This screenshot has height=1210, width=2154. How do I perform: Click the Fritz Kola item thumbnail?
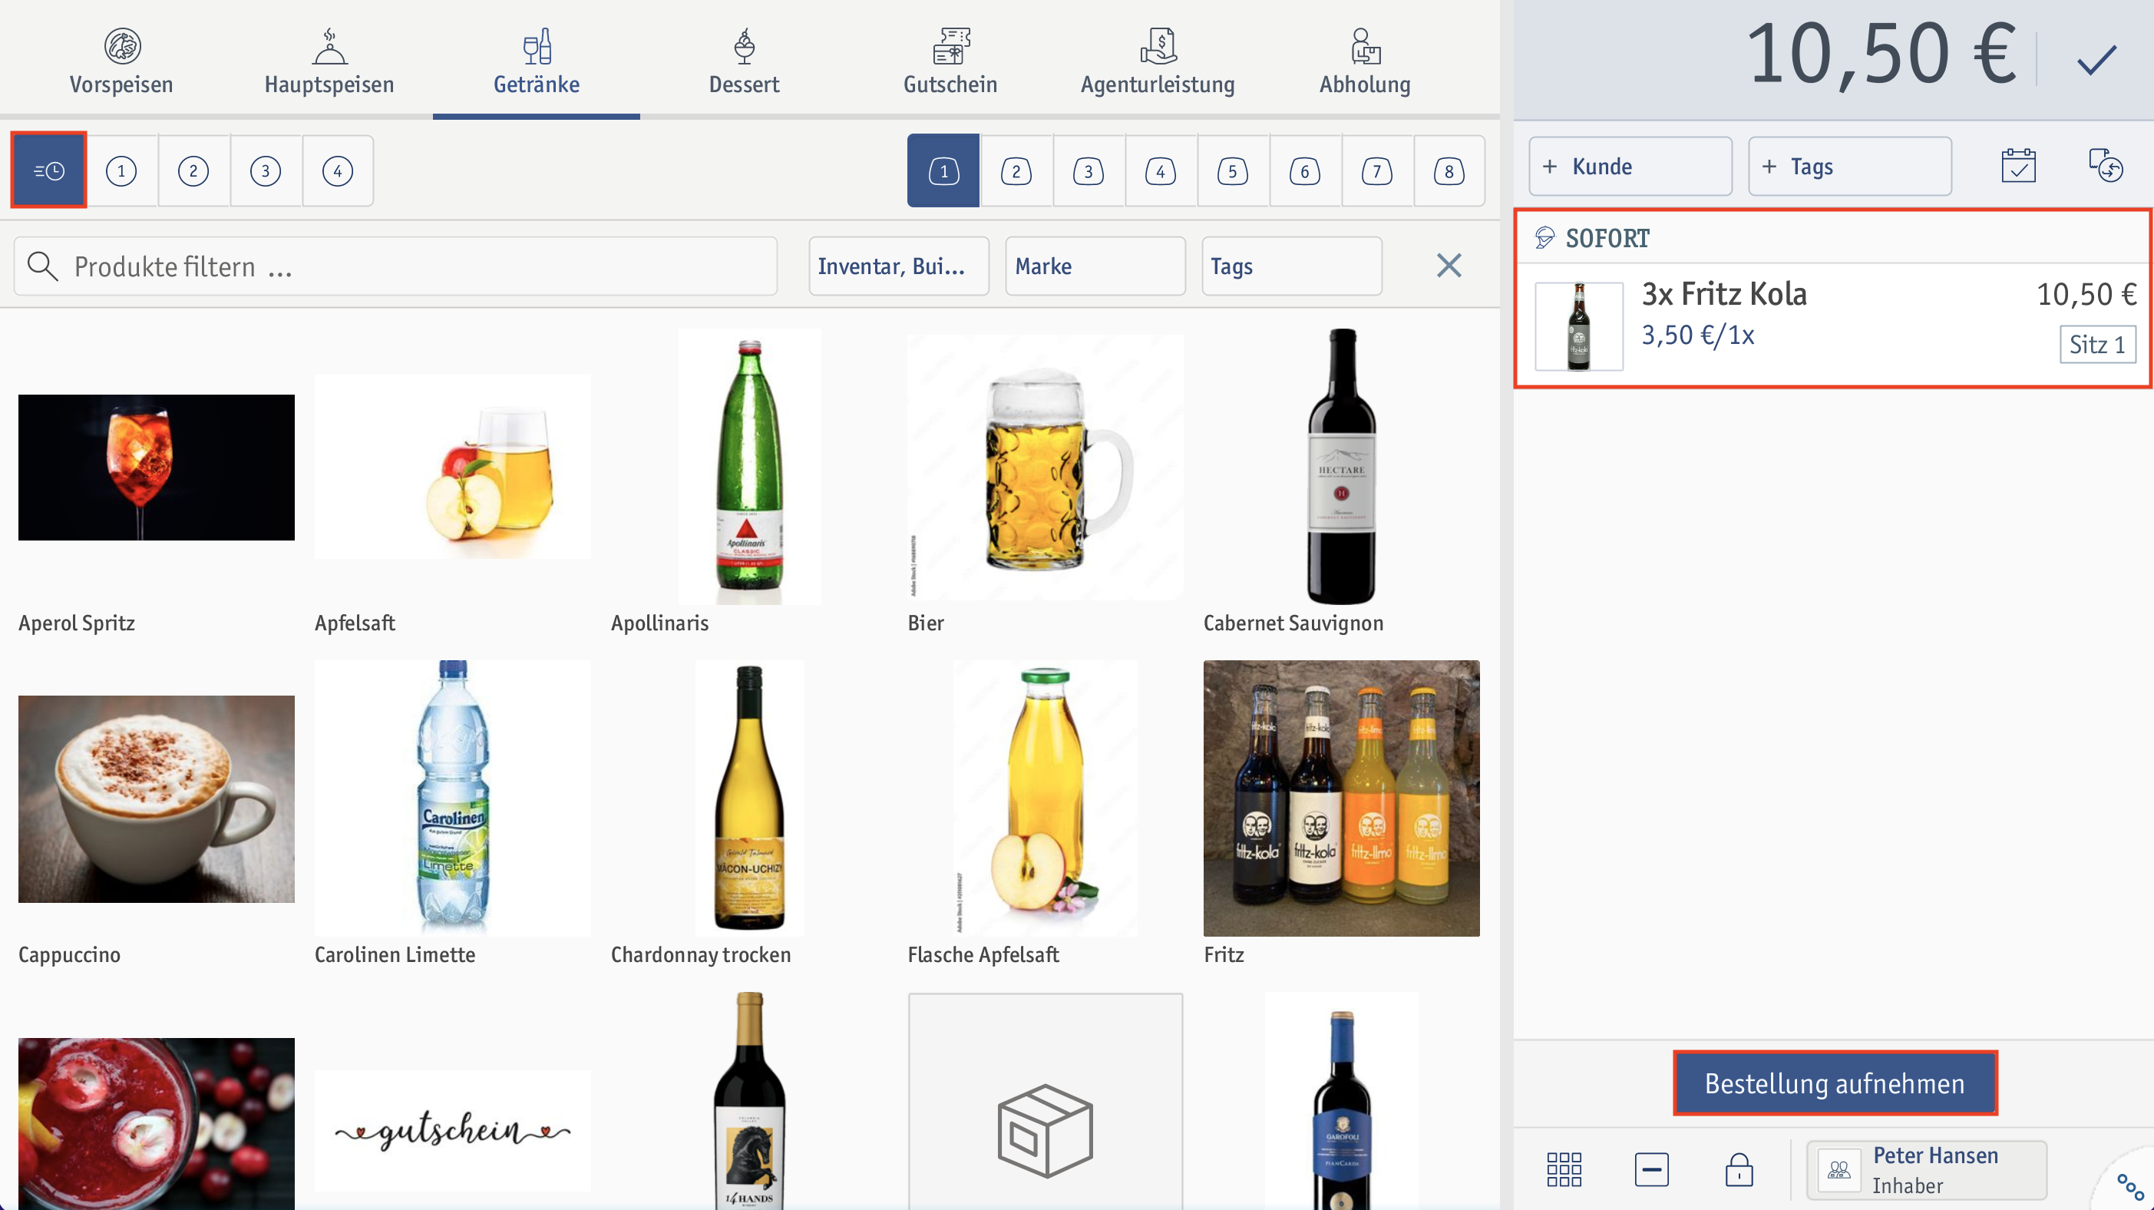click(x=1579, y=326)
